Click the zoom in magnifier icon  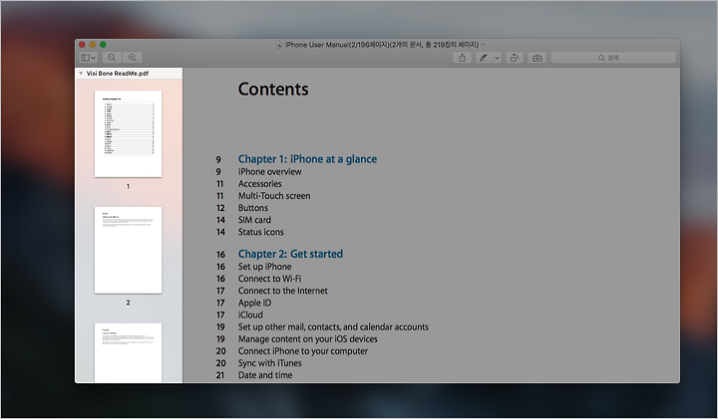[x=133, y=58]
